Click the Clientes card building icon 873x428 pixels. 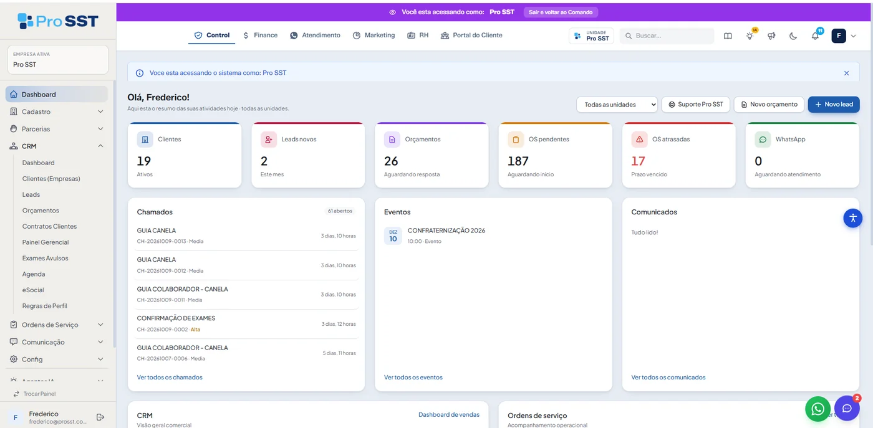[145, 140]
